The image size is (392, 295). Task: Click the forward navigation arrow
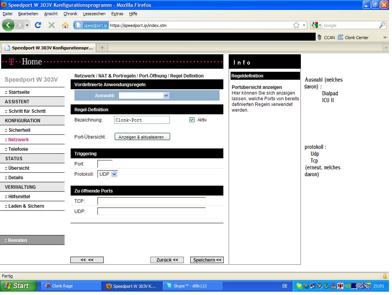(x=20, y=25)
